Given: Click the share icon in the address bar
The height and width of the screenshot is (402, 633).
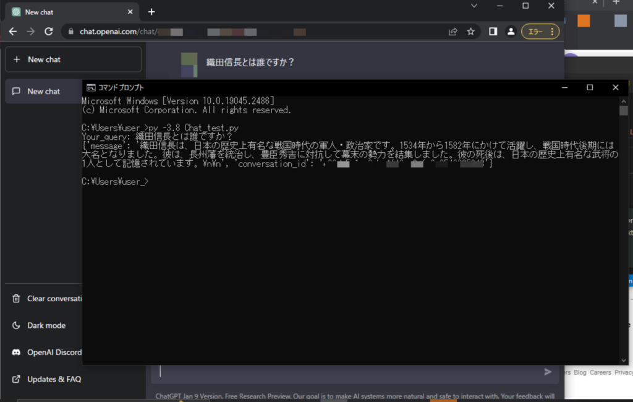Looking at the screenshot, I should [x=452, y=32].
